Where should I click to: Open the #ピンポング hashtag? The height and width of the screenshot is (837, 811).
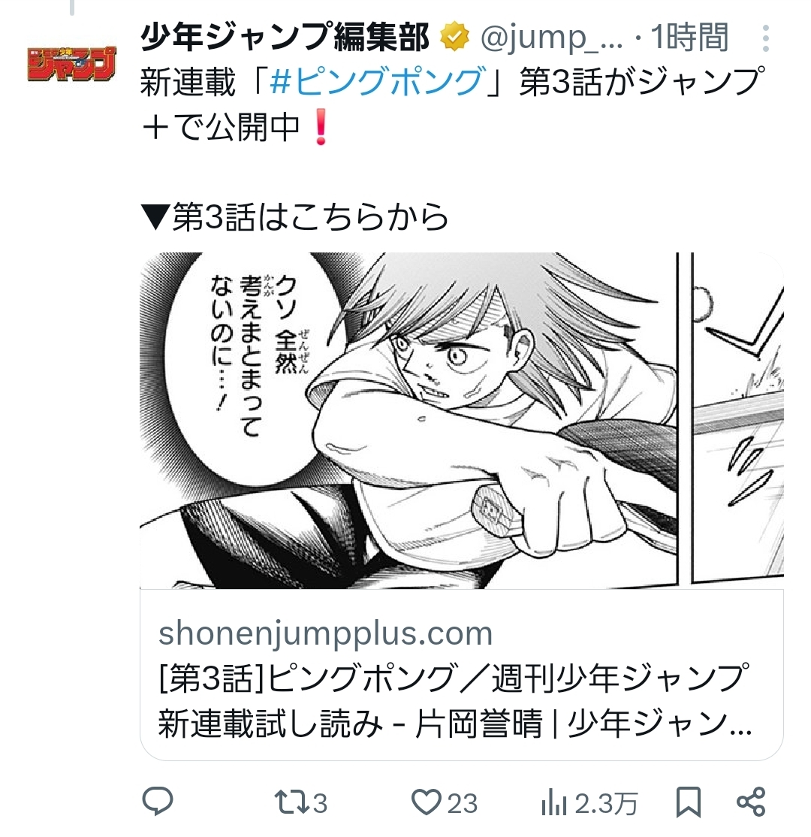378,82
